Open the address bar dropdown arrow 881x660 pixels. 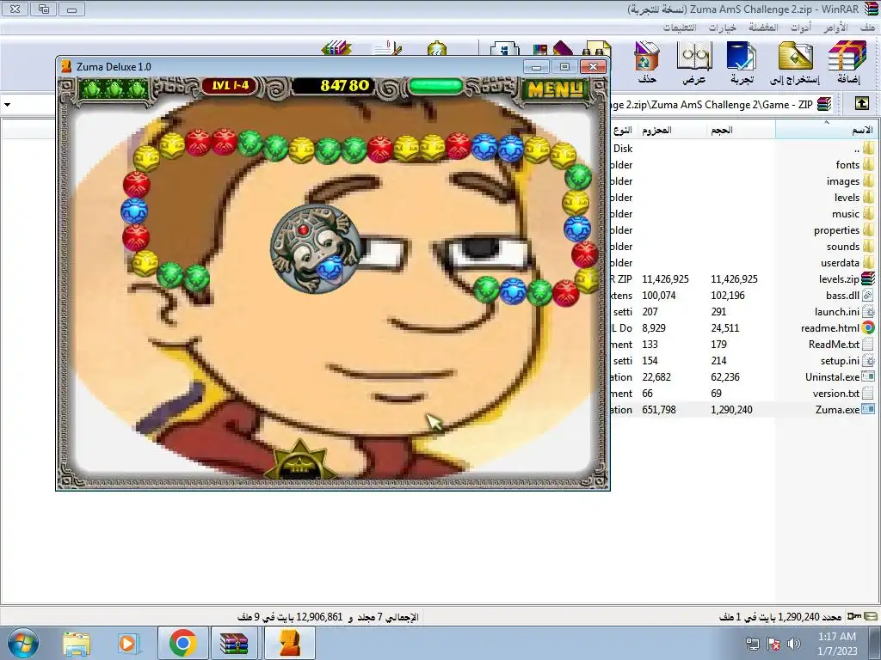[7, 104]
